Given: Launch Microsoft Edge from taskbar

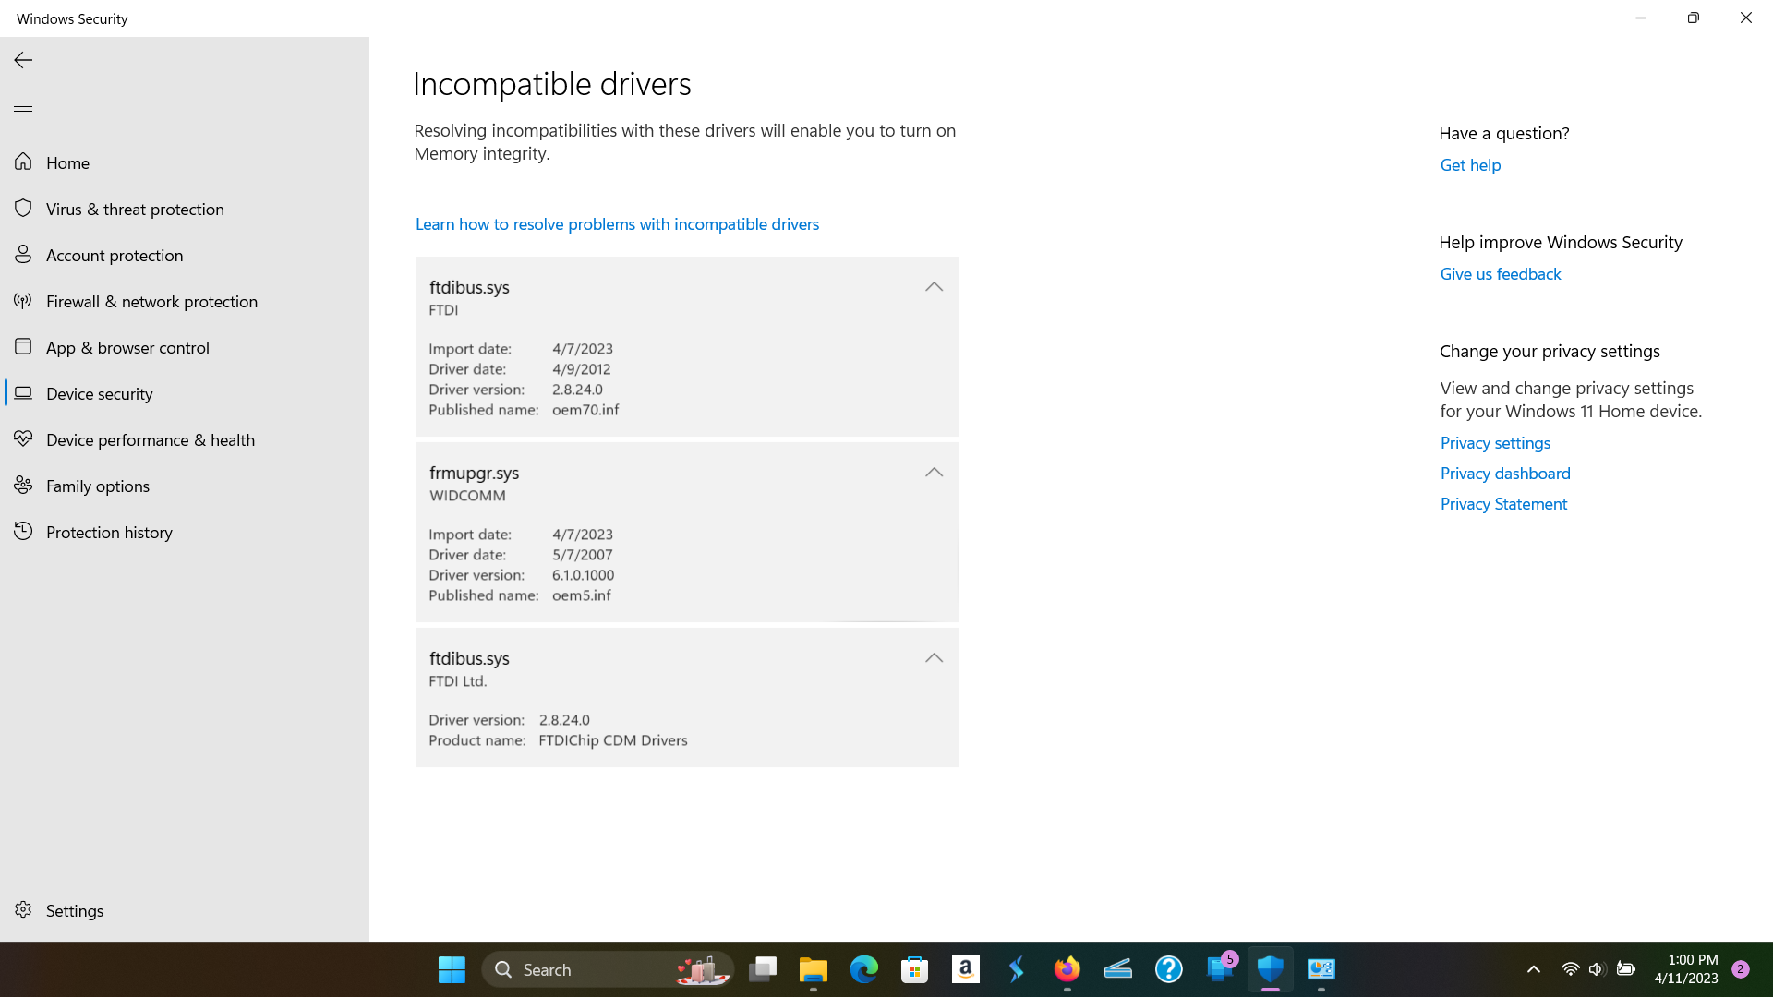Looking at the screenshot, I should (x=863, y=969).
